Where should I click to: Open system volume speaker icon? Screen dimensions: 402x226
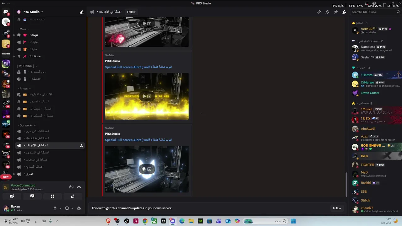(x=23, y=221)
